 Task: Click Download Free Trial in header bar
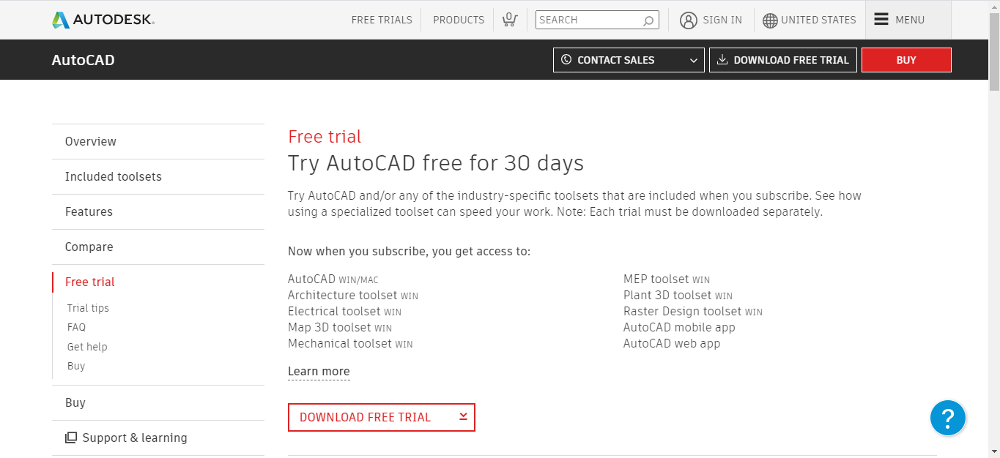click(x=783, y=60)
